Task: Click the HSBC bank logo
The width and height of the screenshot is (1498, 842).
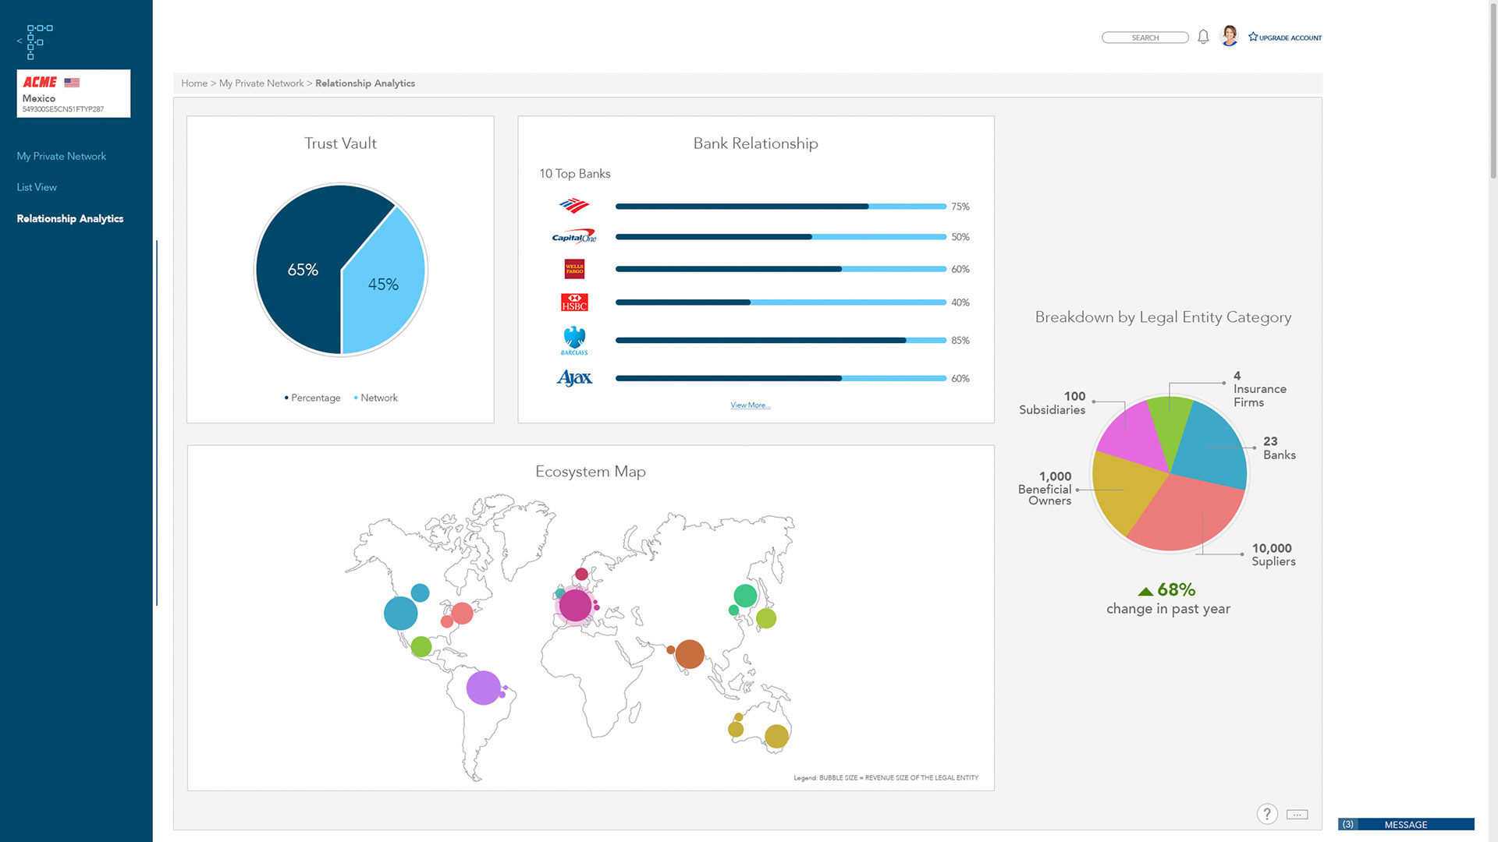Action: (x=574, y=302)
